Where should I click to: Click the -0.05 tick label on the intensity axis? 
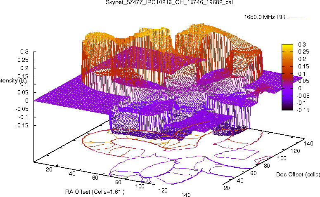pos(22,109)
